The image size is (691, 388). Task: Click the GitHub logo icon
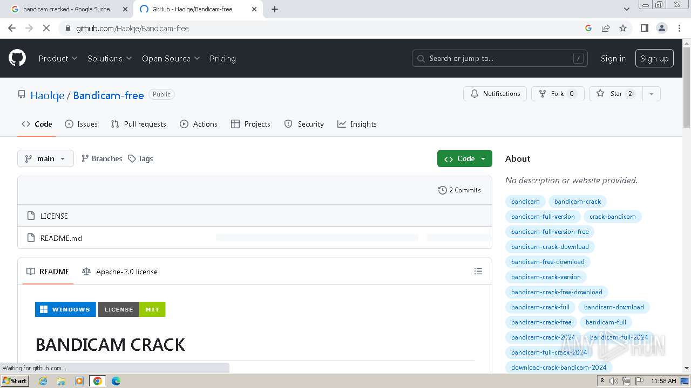coord(17,58)
